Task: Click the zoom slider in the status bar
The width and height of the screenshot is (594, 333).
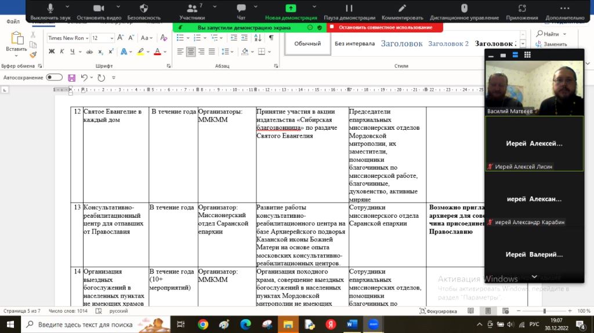Action: pos(544,310)
